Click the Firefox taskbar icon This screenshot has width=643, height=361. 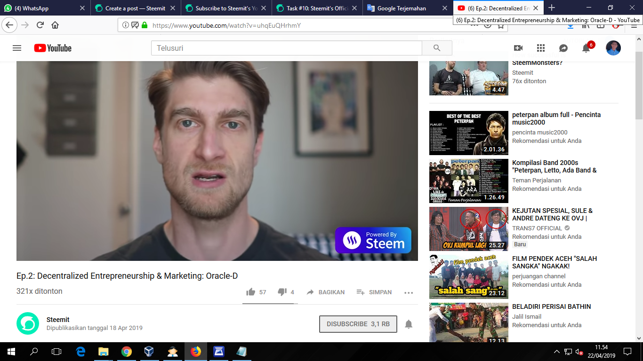(x=195, y=352)
